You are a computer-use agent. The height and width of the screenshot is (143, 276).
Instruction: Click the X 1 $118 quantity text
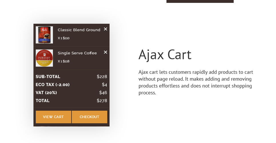(63, 61)
